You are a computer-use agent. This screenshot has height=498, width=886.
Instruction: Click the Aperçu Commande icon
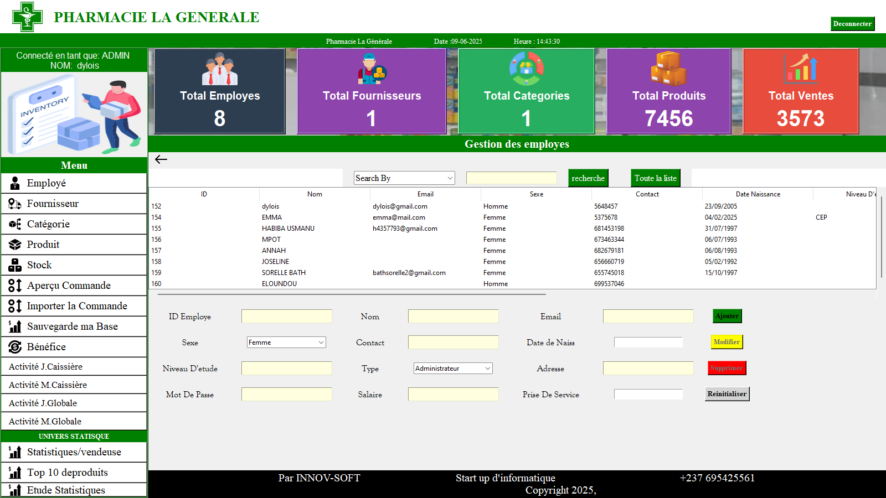pyautogui.click(x=14, y=285)
